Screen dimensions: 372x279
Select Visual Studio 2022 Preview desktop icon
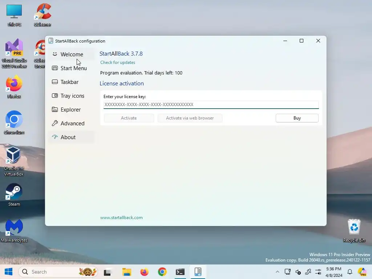(14, 54)
